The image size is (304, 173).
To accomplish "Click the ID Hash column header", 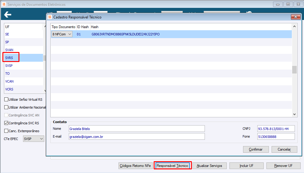I will (83, 27).
